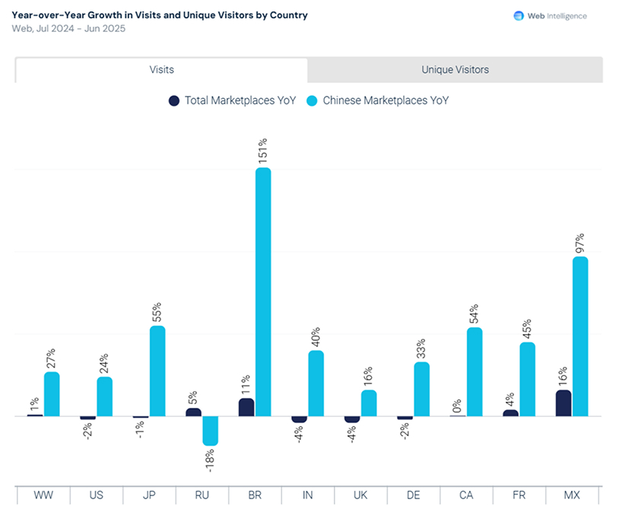Switch to the Unique Visitors tab
Screen dimensions: 619x525
455,70
